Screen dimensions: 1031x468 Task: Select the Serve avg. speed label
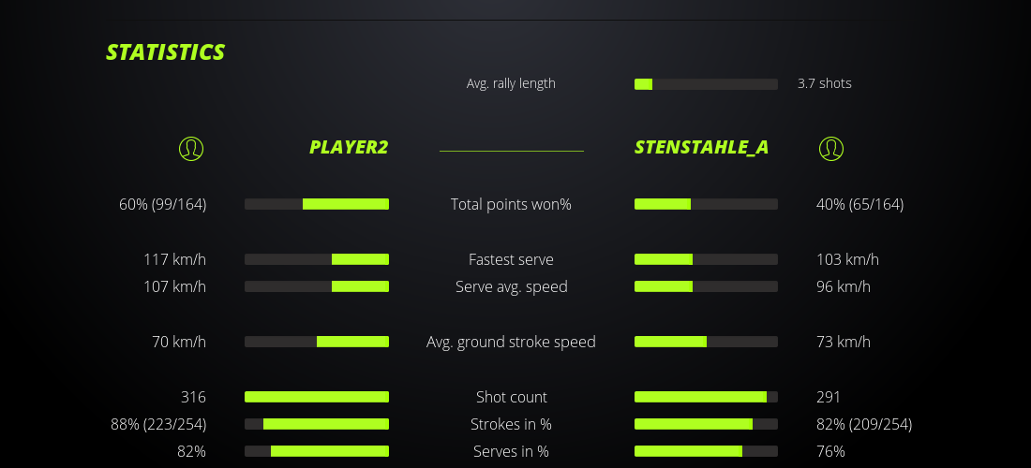click(x=511, y=286)
